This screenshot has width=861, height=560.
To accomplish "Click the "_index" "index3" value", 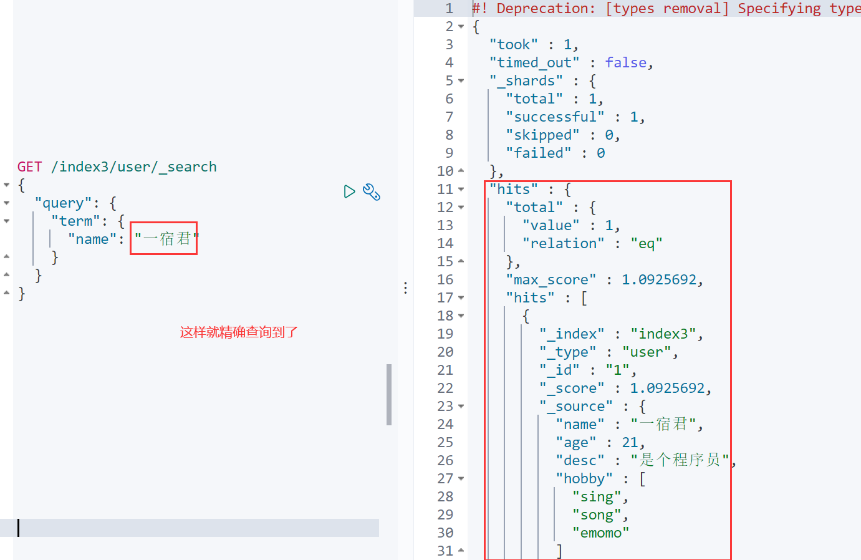I will [663, 334].
